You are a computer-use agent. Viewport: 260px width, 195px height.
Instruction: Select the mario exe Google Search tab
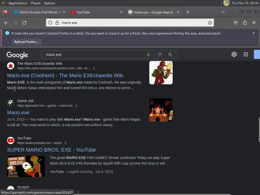154,12
